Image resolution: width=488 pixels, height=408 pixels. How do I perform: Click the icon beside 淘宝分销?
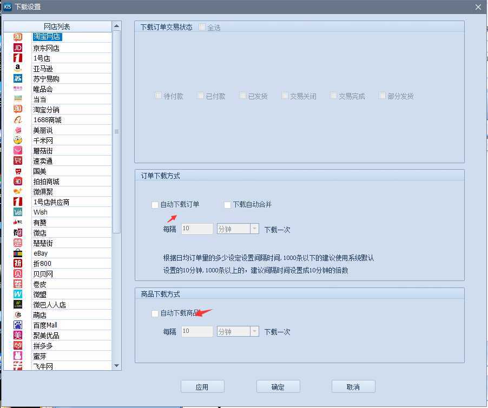(x=18, y=109)
